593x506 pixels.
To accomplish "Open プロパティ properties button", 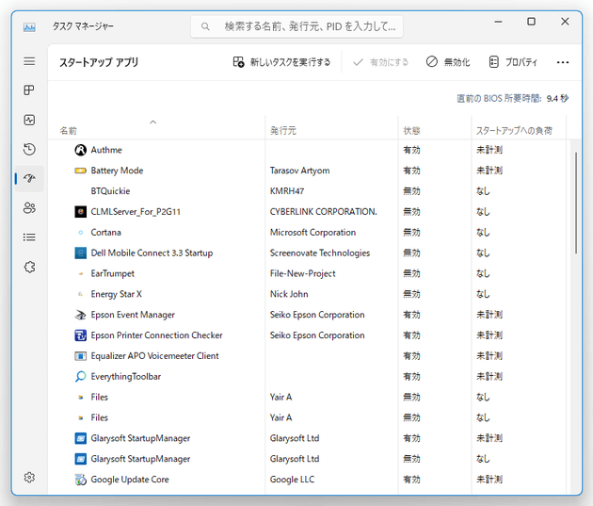I will click(x=513, y=62).
